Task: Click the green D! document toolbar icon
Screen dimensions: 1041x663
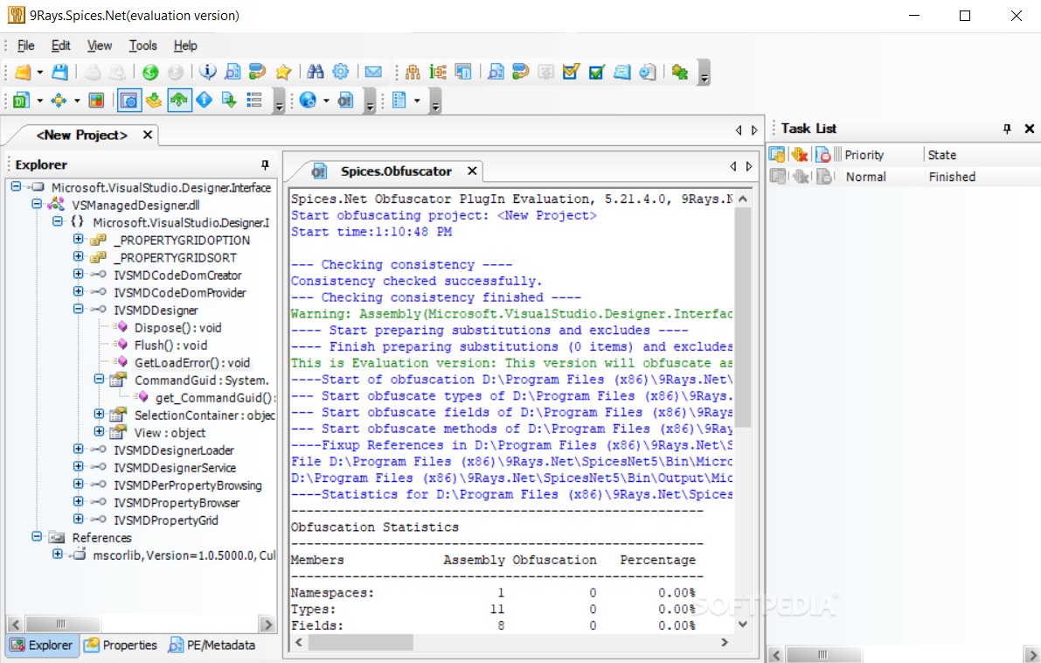Action: [x=21, y=101]
